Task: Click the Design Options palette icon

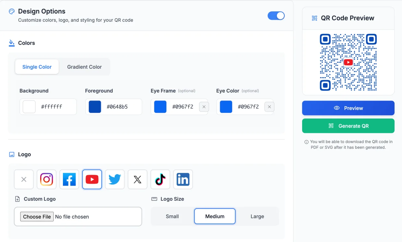Action: pyautogui.click(x=12, y=11)
